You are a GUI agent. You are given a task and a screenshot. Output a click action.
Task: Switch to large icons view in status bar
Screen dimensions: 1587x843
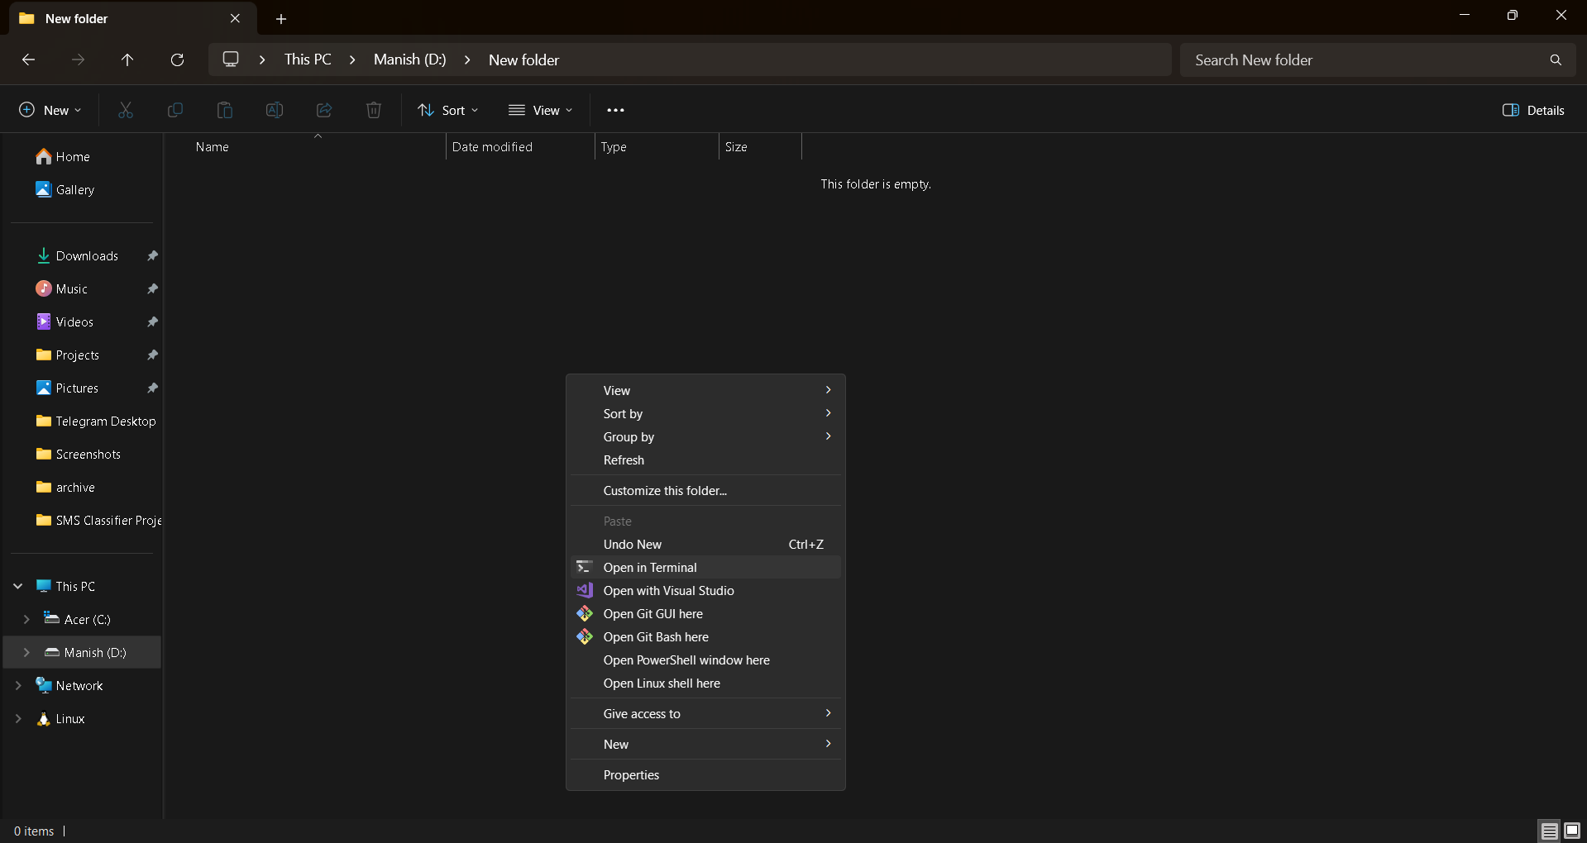click(x=1572, y=831)
